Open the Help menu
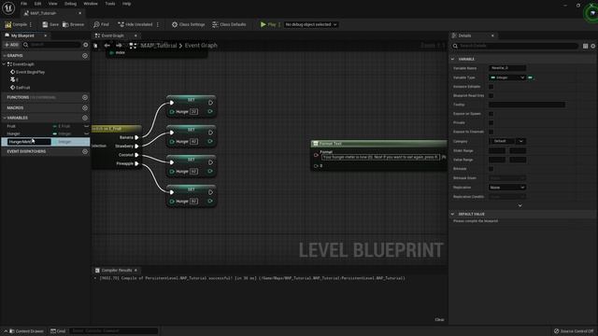The image size is (598, 336). point(127,4)
